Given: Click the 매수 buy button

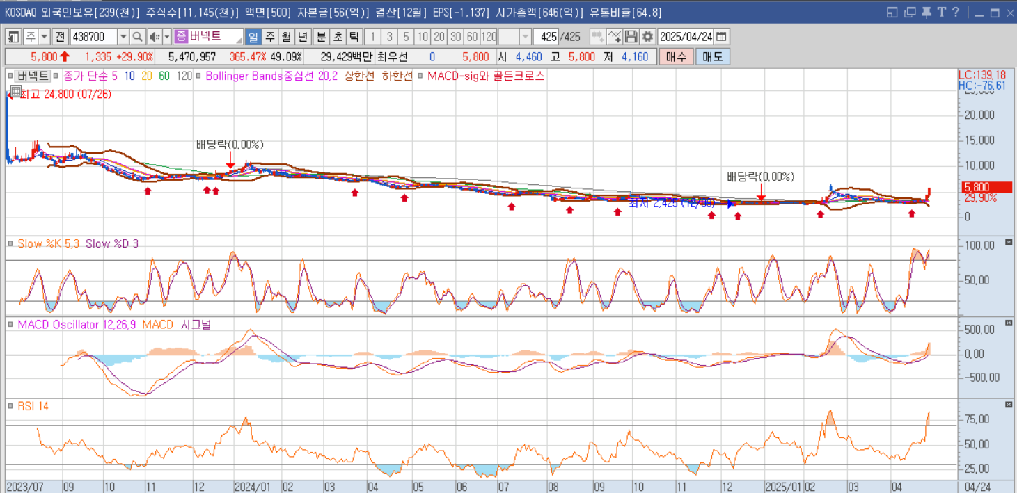Looking at the screenshot, I should point(676,57).
